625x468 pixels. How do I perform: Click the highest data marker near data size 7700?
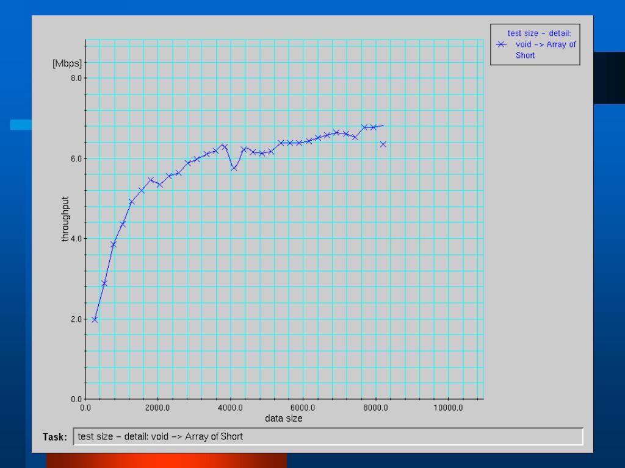pyautogui.click(x=364, y=127)
